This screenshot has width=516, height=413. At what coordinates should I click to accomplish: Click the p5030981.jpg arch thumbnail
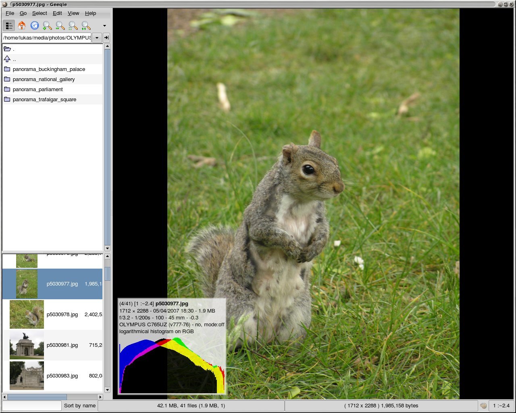coord(27,345)
